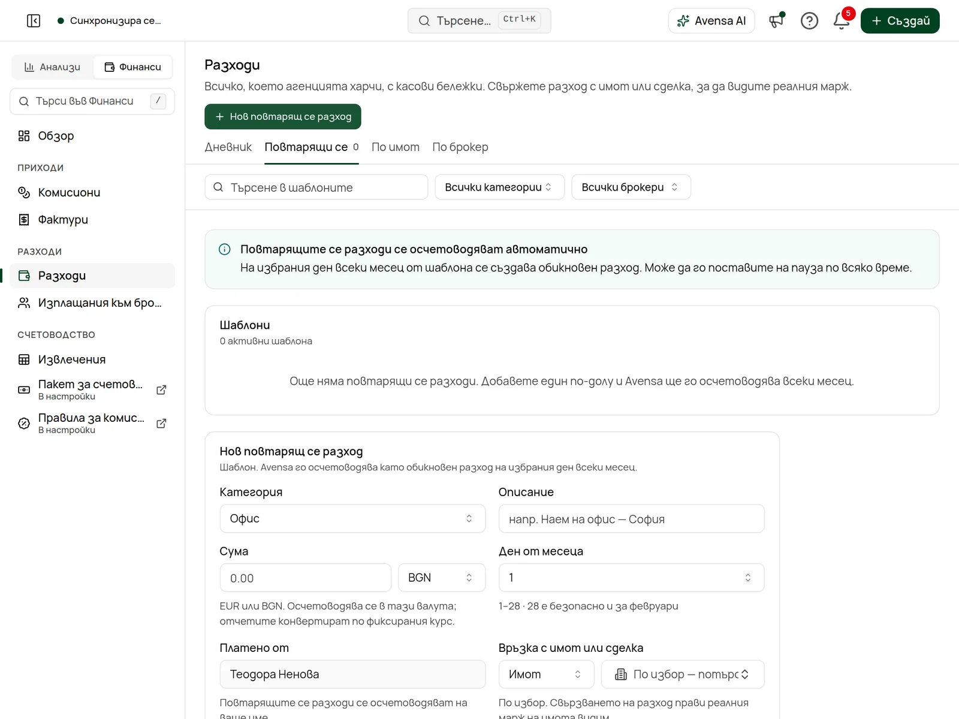Open Комисиони in the sidebar

coord(92,192)
